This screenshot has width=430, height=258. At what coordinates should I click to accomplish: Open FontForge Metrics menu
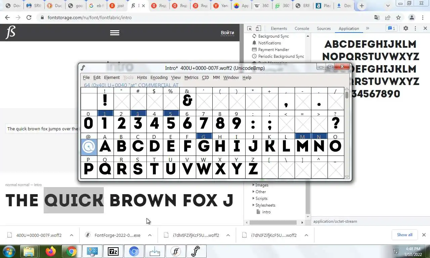click(191, 78)
